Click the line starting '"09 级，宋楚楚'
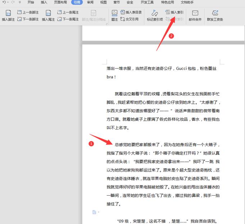The height and width of the screenshot is (224, 245). click(x=167, y=221)
